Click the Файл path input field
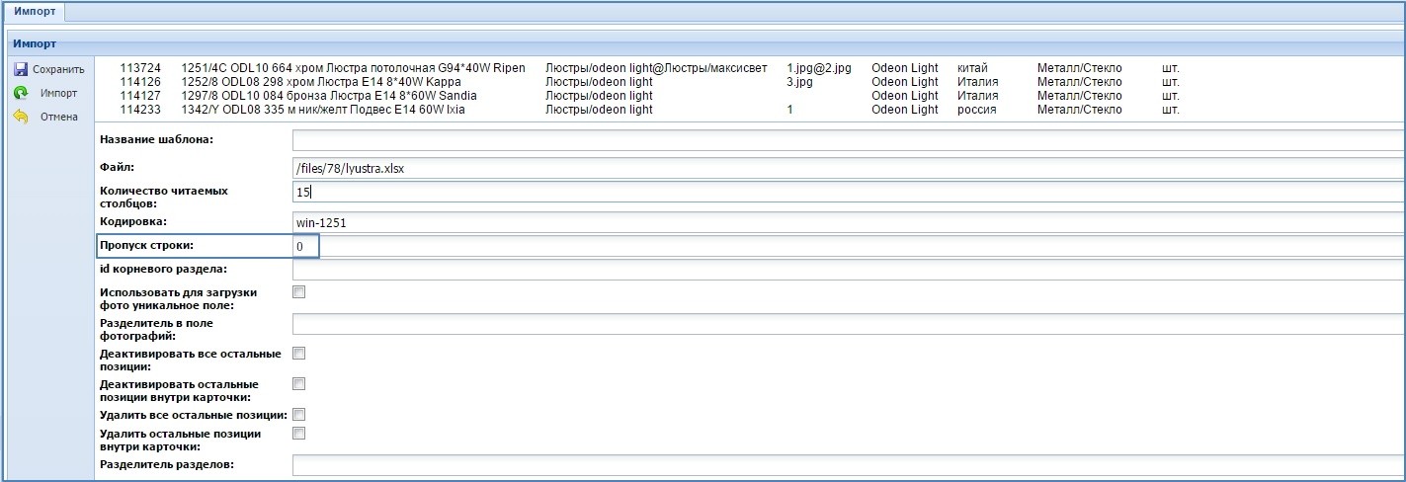 coord(848,169)
